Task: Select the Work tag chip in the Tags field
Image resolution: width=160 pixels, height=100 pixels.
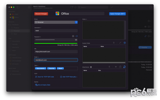Action: (60, 68)
